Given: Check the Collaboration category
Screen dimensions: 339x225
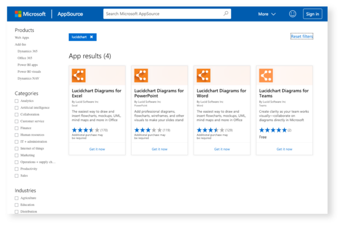Looking at the screenshot, I should coord(16,114).
